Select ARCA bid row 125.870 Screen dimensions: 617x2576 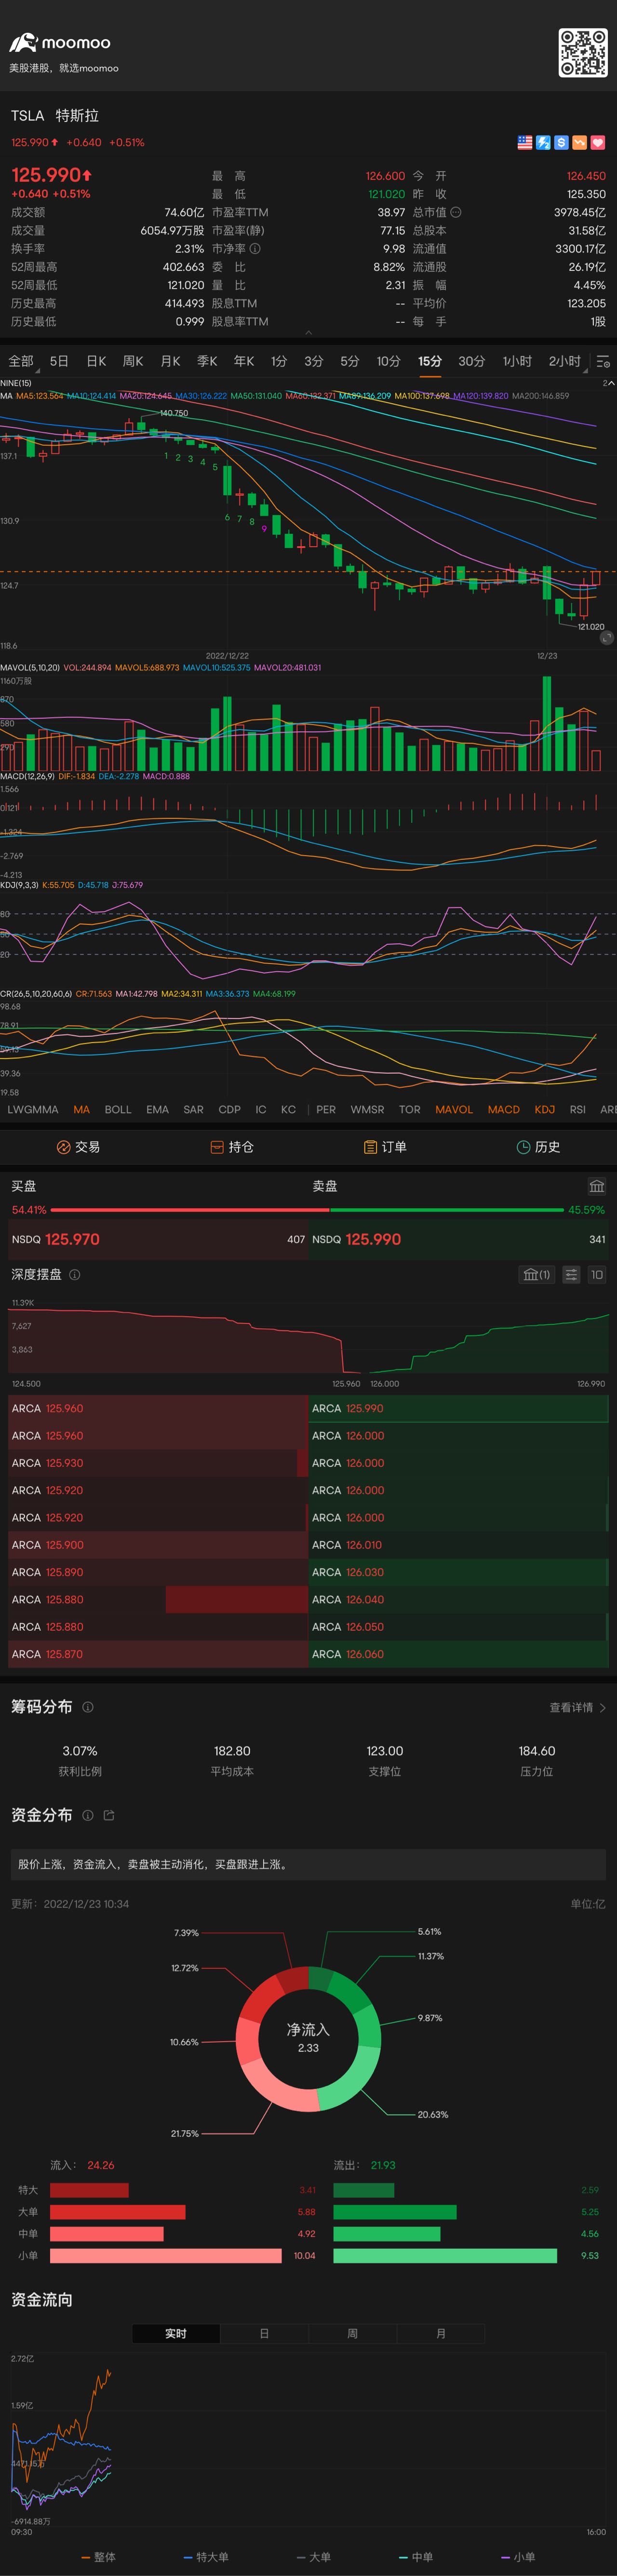[x=158, y=1655]
